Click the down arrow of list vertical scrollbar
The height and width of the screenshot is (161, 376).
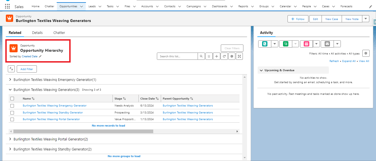click(245, 158)
